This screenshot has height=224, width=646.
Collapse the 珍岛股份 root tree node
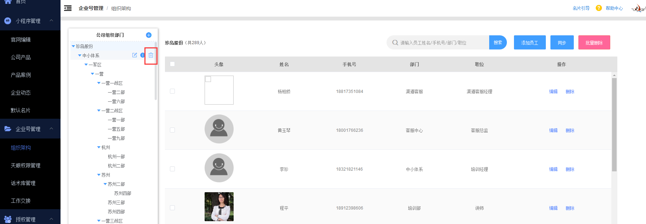coord(73,46)
